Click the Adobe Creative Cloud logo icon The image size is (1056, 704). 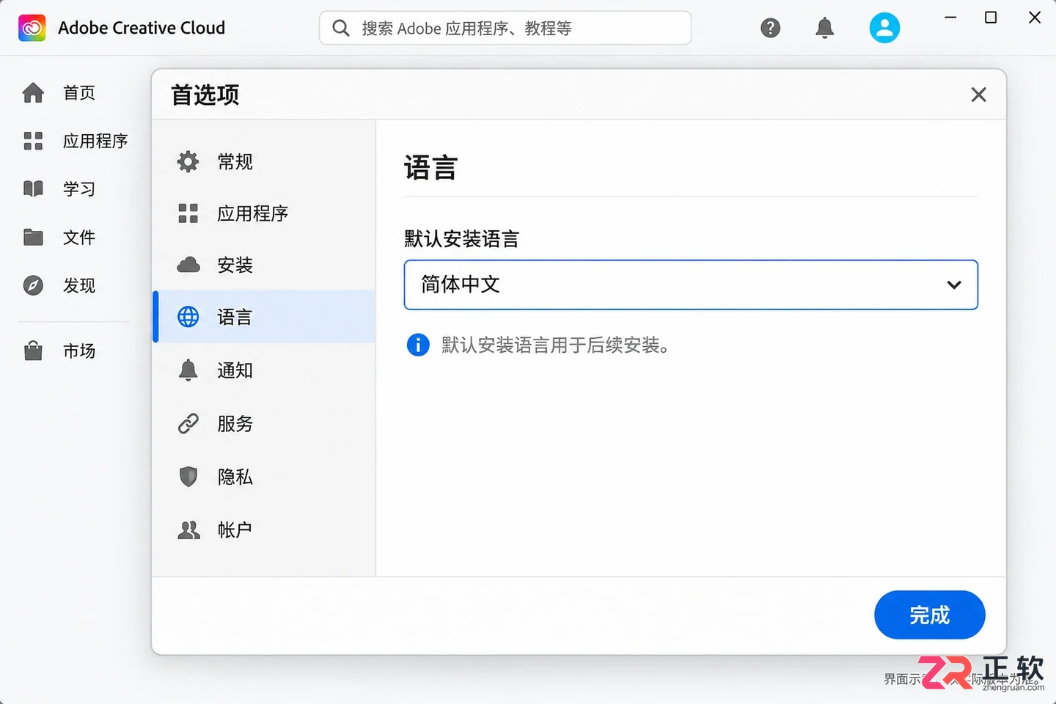pyautogui.click(x=32, y=28)
